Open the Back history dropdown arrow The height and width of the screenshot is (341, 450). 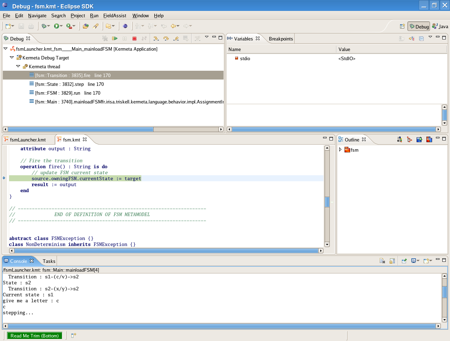178,26
